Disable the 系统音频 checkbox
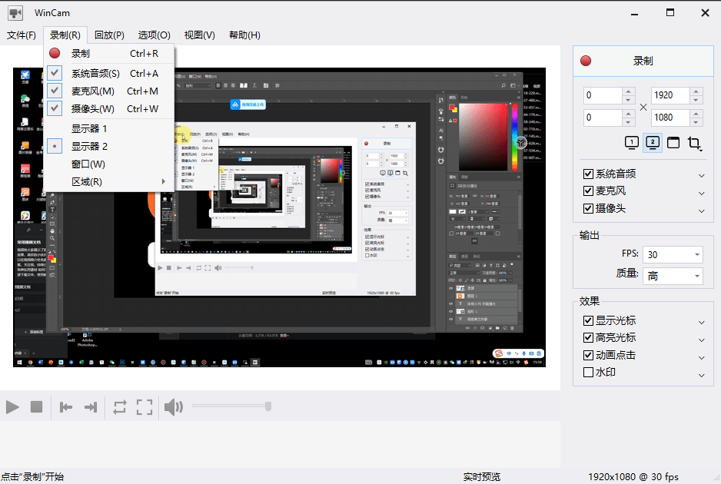The height and width of the screenshot is (484, 721). pos(589,173)
